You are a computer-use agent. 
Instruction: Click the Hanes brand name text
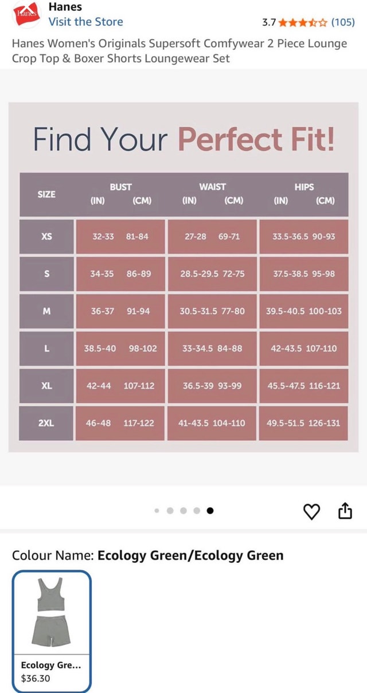click(65, 7)
